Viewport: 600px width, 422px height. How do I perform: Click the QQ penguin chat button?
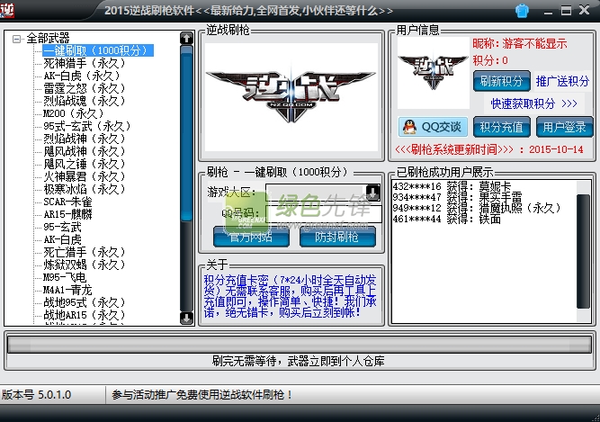pyautogui.click(x=432, y=127)
